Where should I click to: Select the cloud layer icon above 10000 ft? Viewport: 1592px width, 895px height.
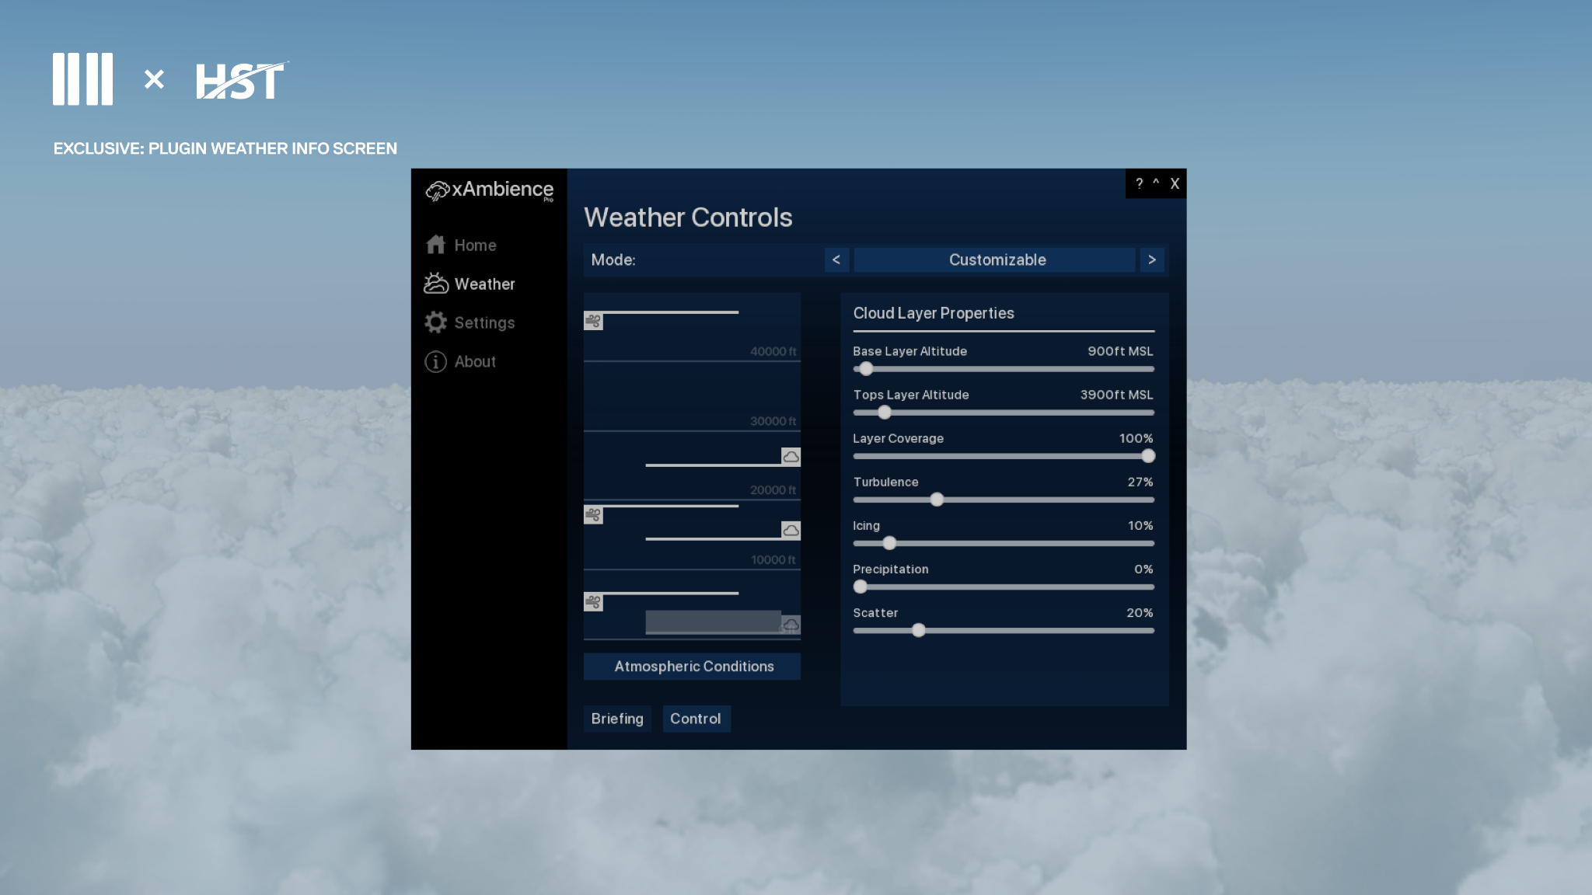[x=791, y=531]
